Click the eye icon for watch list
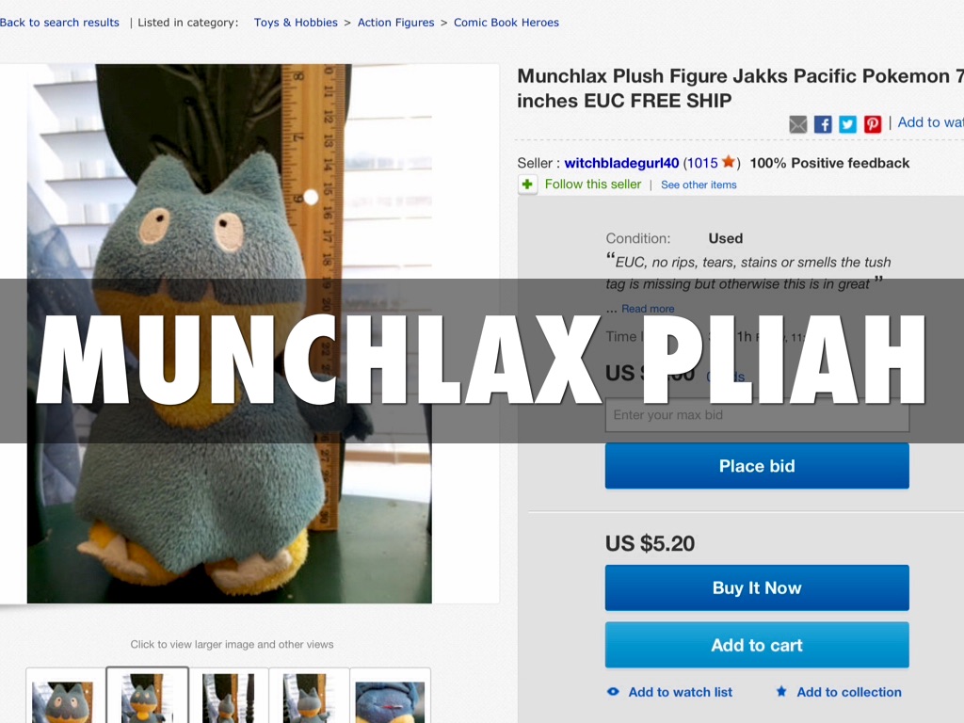The width and height of the screenshot is (964, 723). (613, 692)
